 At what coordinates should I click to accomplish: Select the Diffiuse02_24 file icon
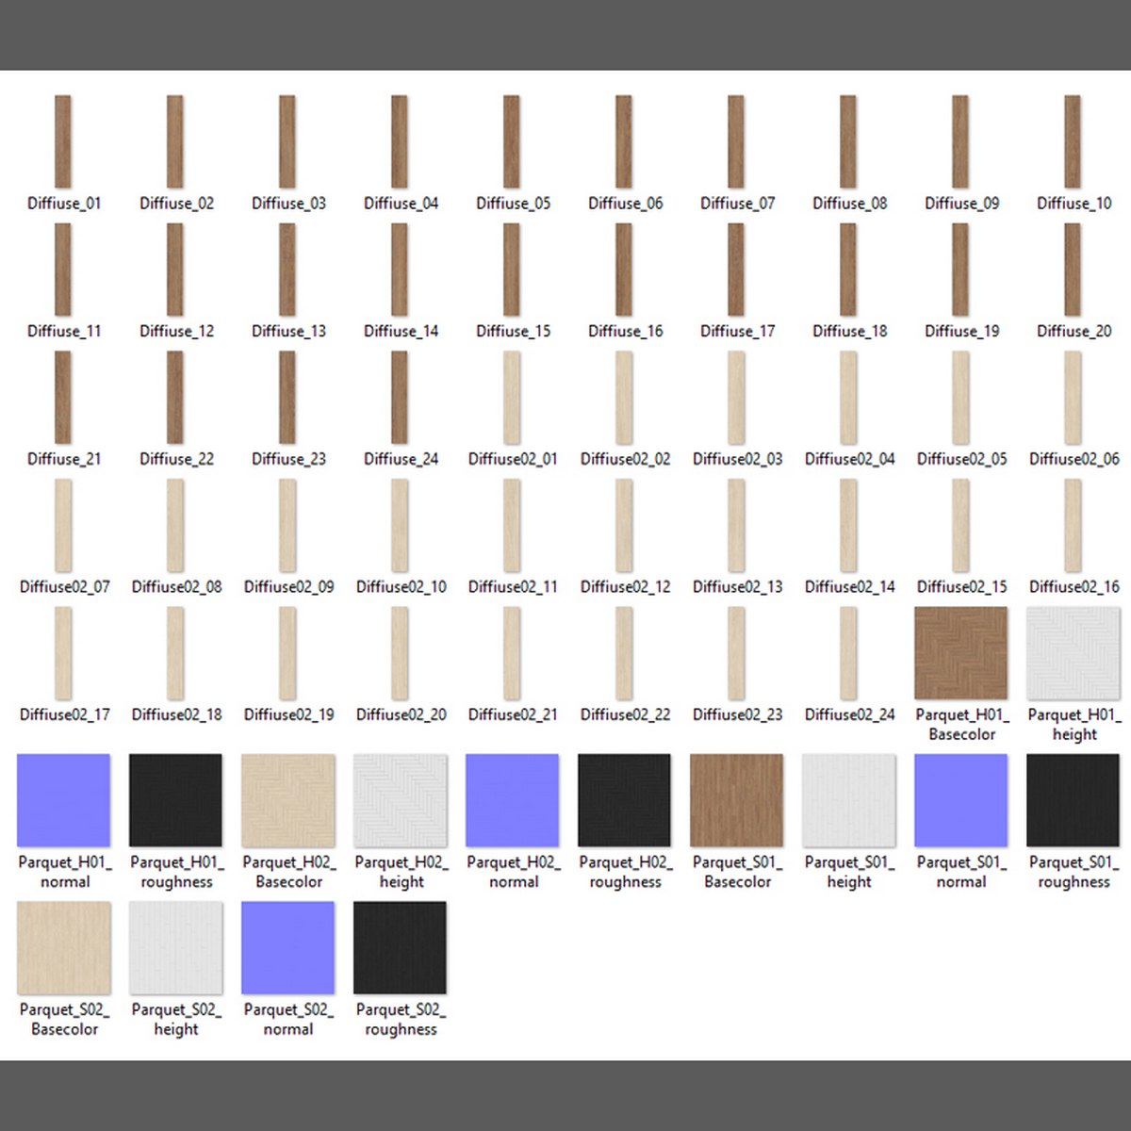848,653
